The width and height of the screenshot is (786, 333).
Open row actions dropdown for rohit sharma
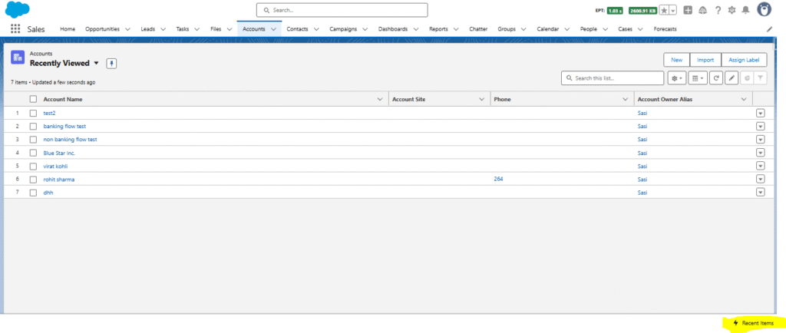761,179
